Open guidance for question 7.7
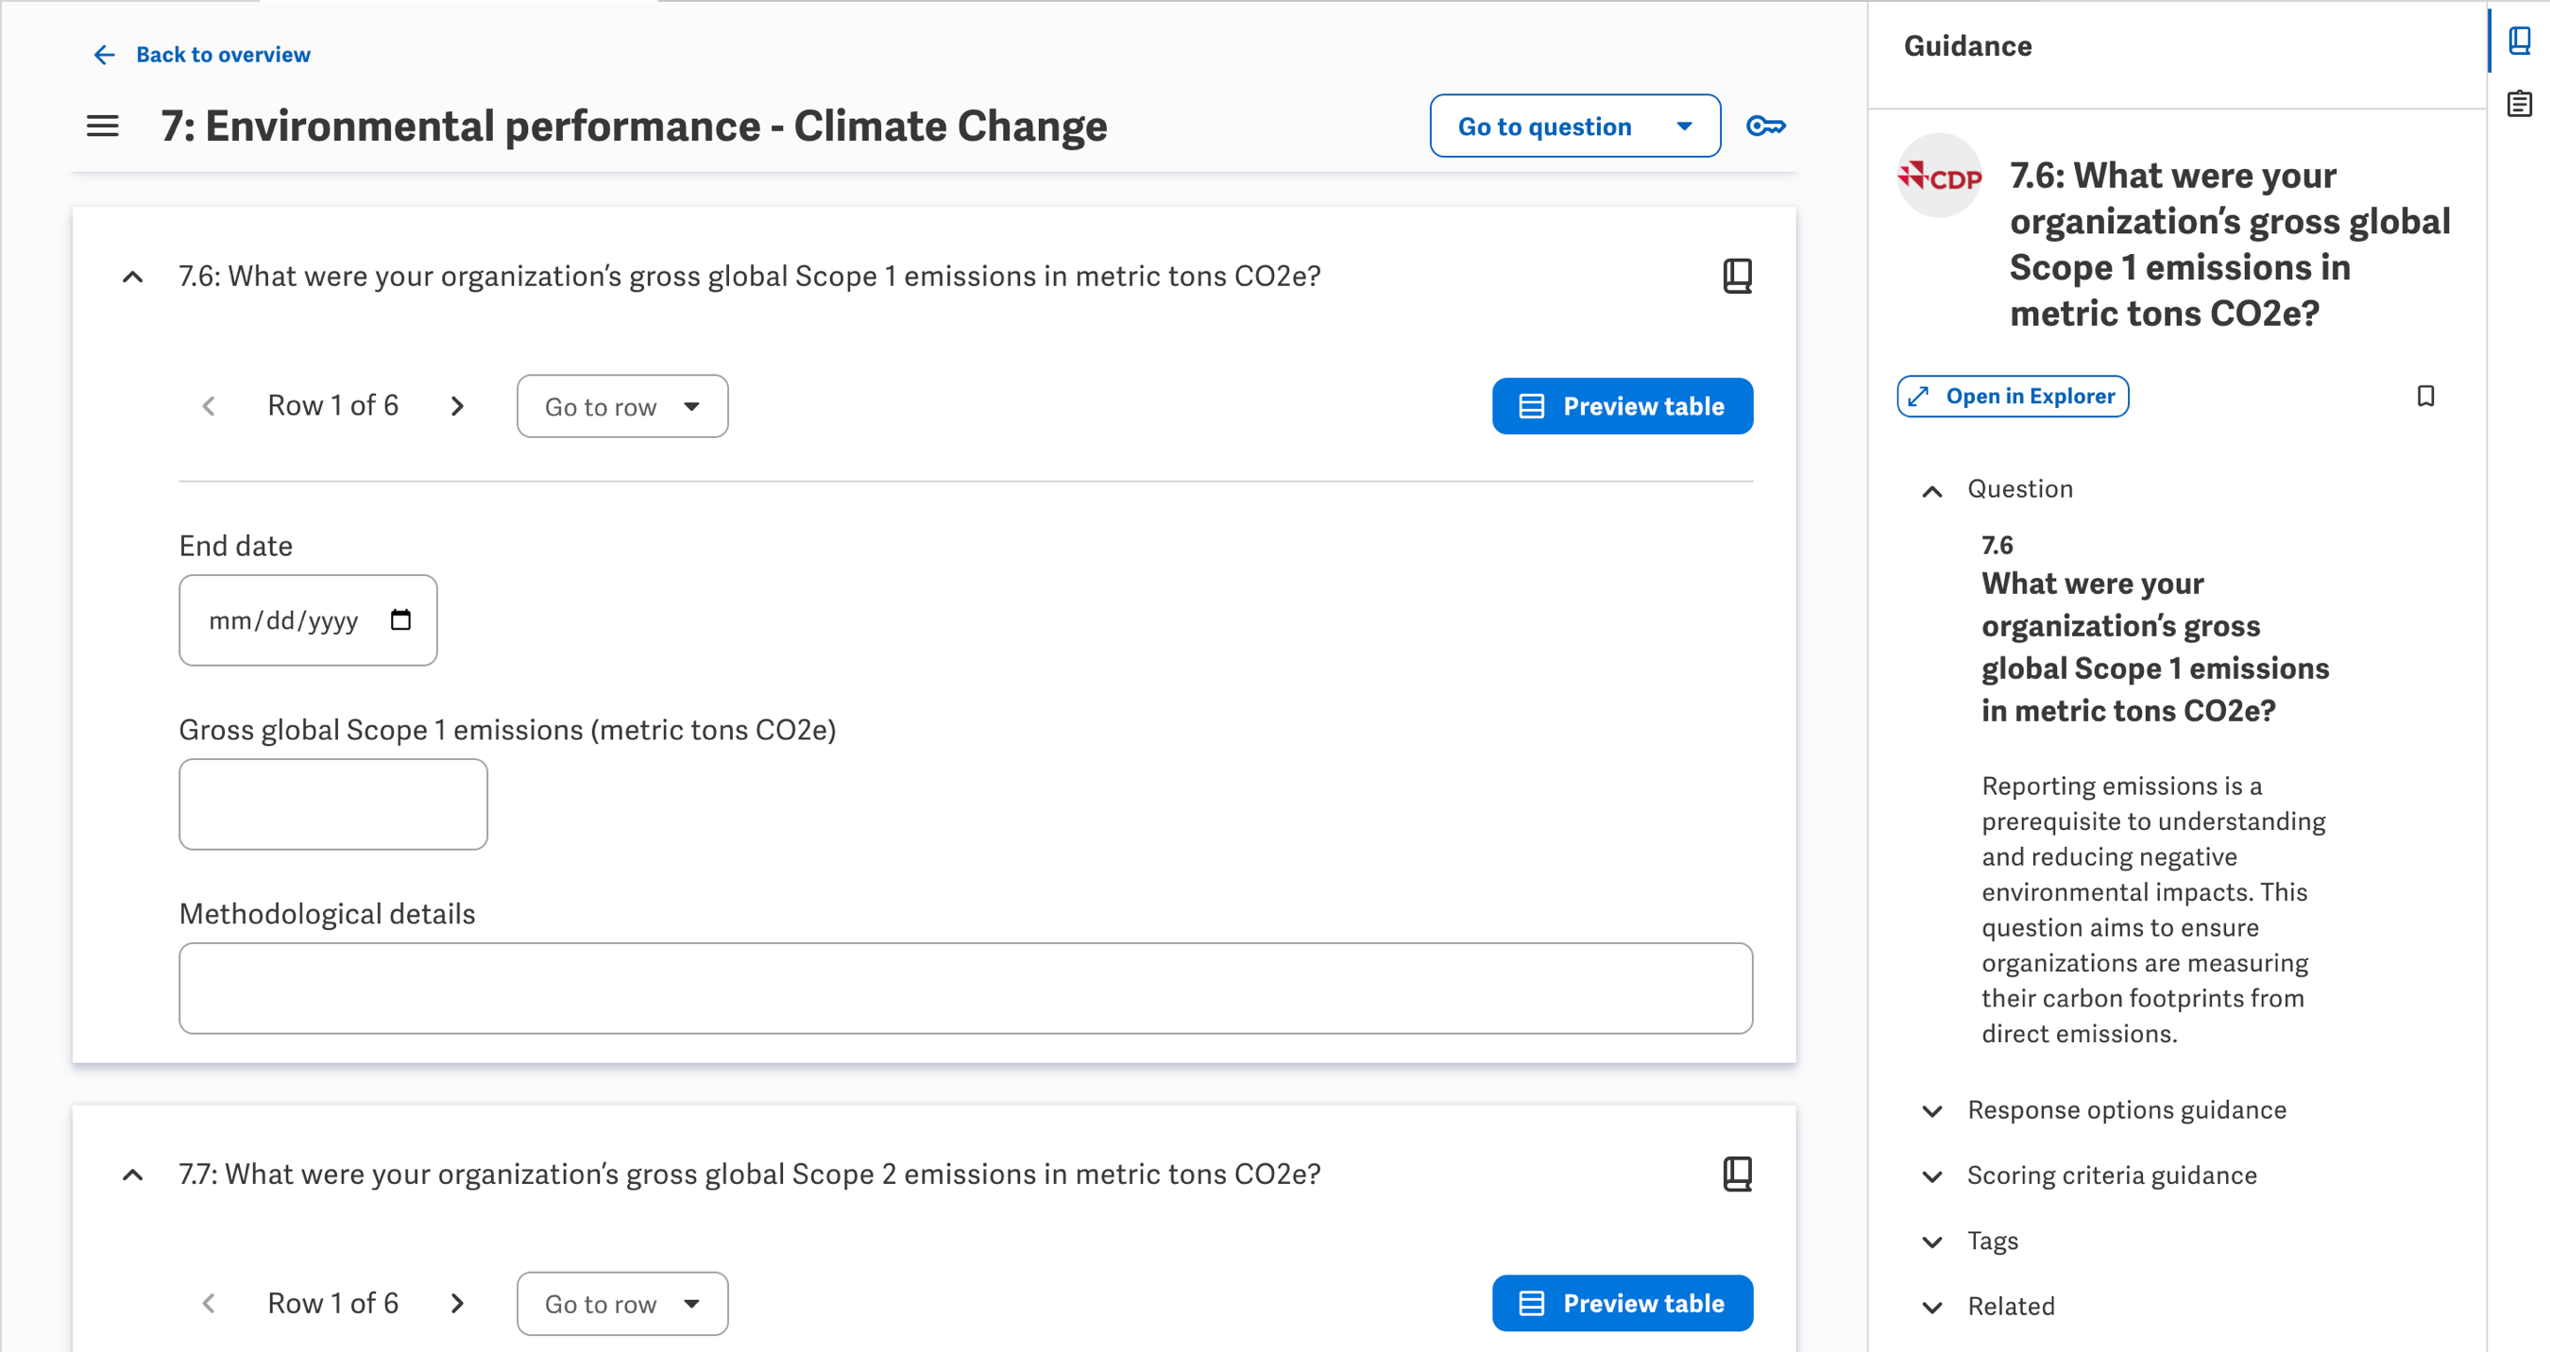The image size is (2550, 1352). 1737,1174
